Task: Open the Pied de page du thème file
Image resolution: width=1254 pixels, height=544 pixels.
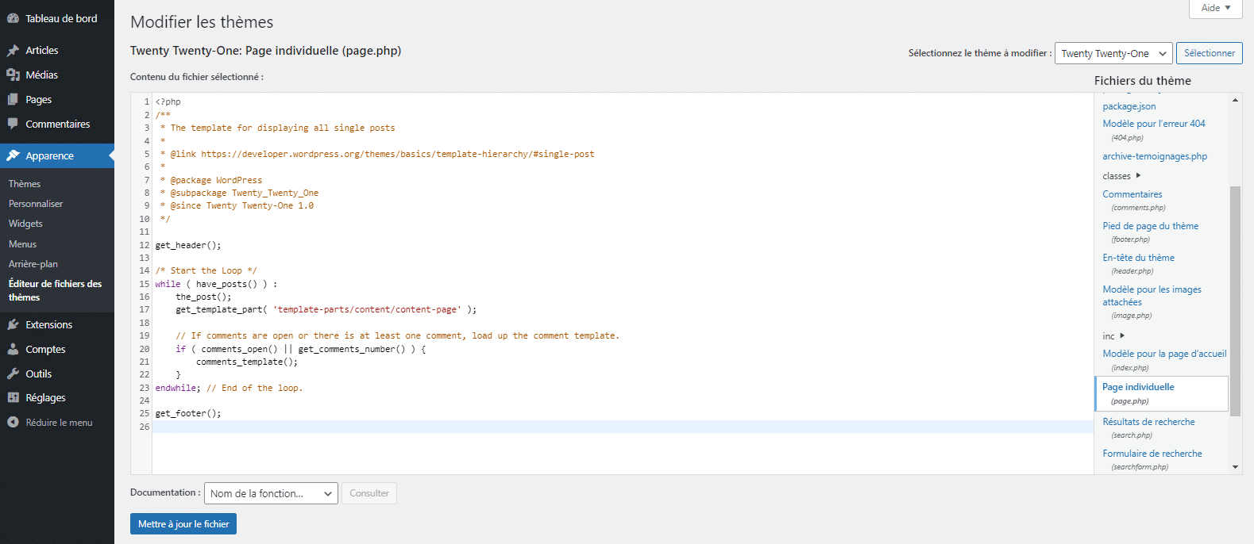Action: tap(1150, 226)
